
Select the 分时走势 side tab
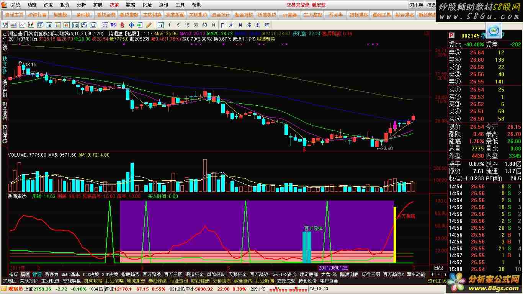tap(5, 42)
